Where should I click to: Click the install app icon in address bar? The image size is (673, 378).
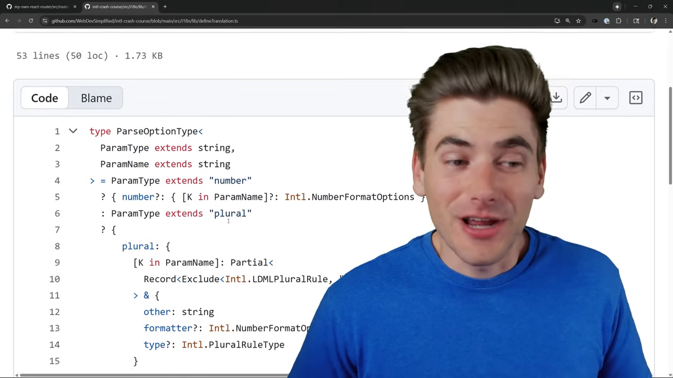tap(557, 21)
